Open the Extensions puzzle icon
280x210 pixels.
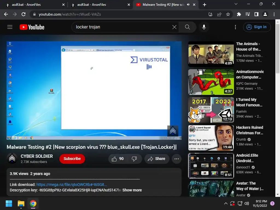pyautogui.click(x=239, y=14)
